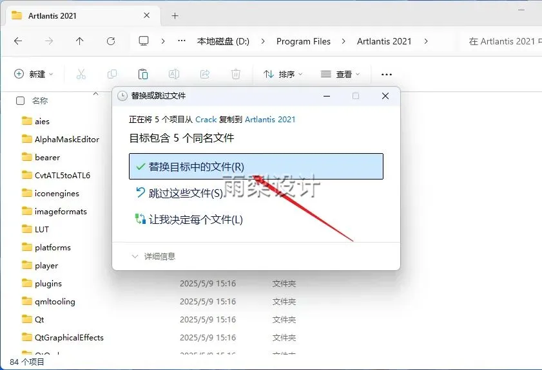The image size is (542, 370).
Task: Refresh the current folder view
Action: [x=111, y=41]
